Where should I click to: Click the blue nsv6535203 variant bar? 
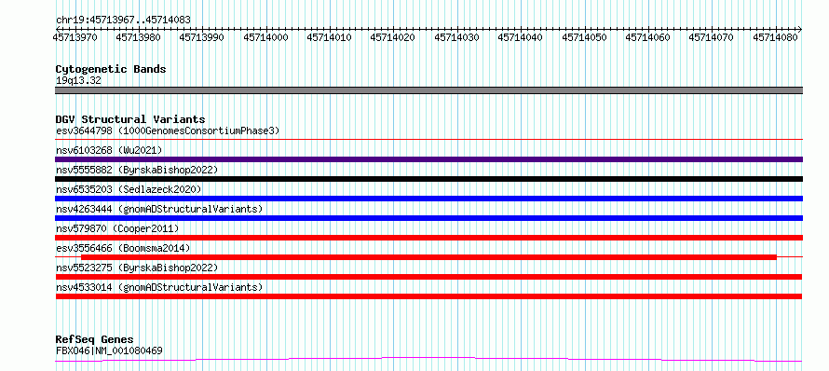(428, 199)
